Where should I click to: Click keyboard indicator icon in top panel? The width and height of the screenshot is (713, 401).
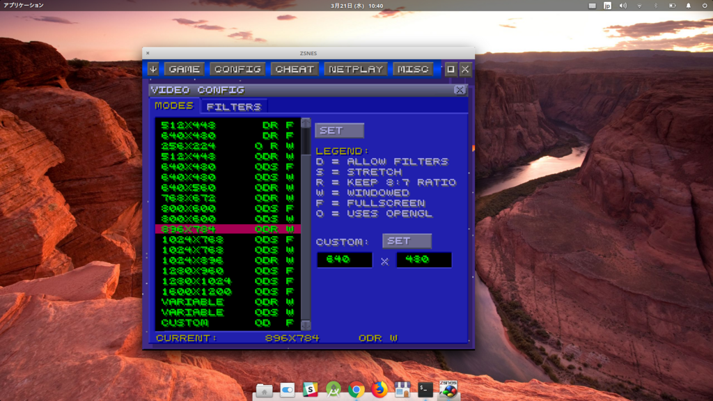pyautogui.click(x=592, y=6)
